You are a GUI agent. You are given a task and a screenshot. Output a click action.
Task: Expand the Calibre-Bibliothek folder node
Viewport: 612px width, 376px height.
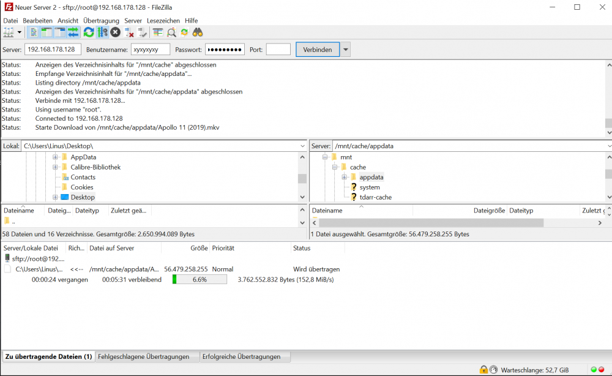[x=55, y=167]
